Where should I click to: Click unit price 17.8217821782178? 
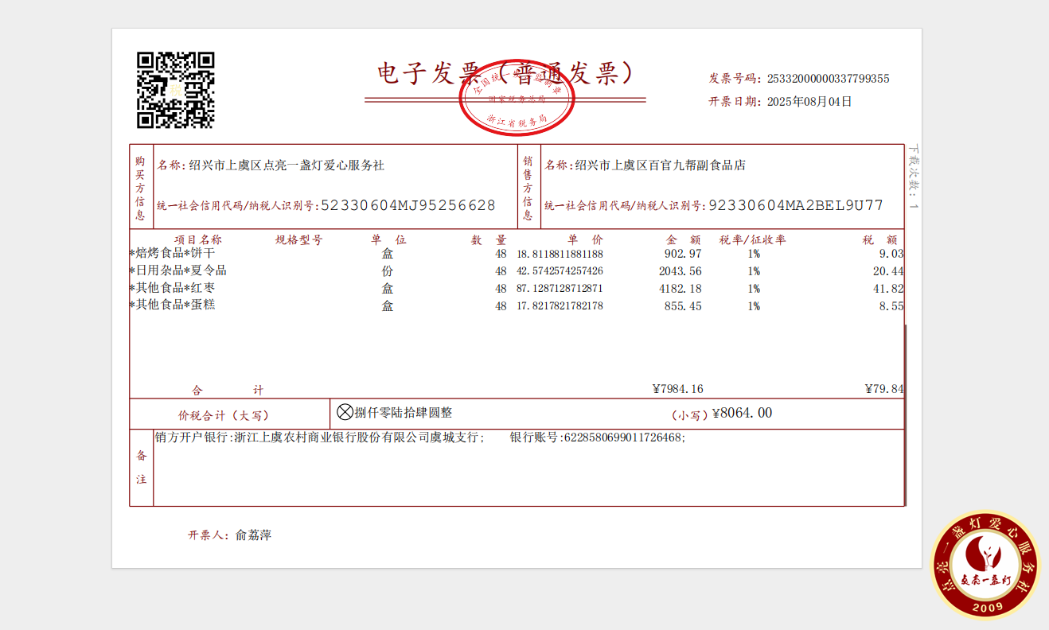(560, 305)
